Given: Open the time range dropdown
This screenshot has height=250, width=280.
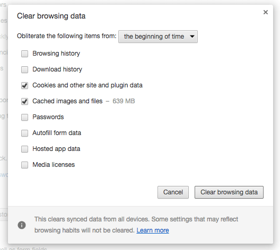Looking at the screenshot, I should (158, 37).
